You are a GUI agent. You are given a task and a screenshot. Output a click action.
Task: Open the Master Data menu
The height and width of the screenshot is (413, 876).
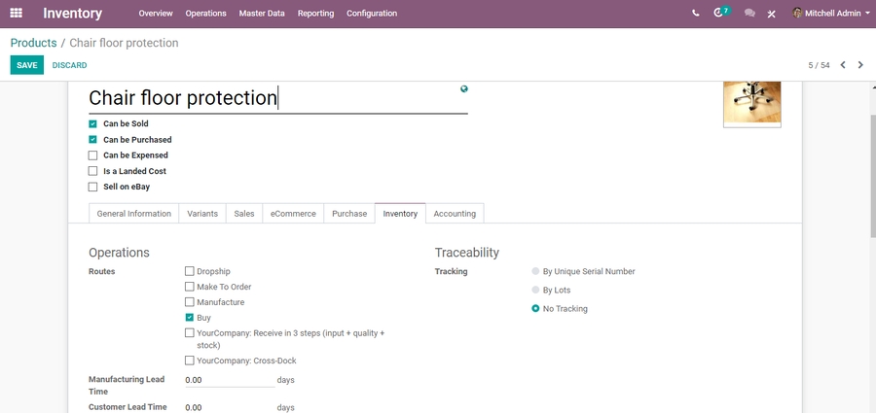(262, 14)
